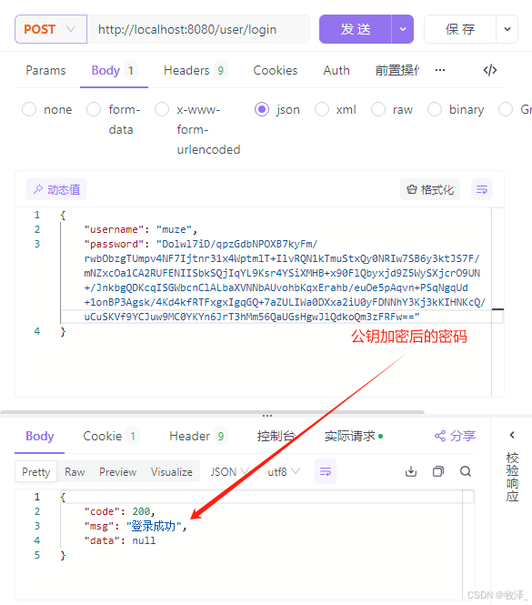Open the save button dropdown arrow
This screenshot has height=605, width=532.
(507, 29)
